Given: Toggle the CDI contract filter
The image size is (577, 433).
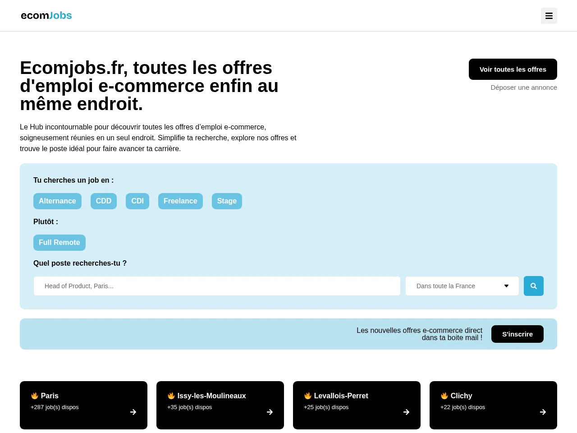Looking at the screenshot, I should point(137,201).
